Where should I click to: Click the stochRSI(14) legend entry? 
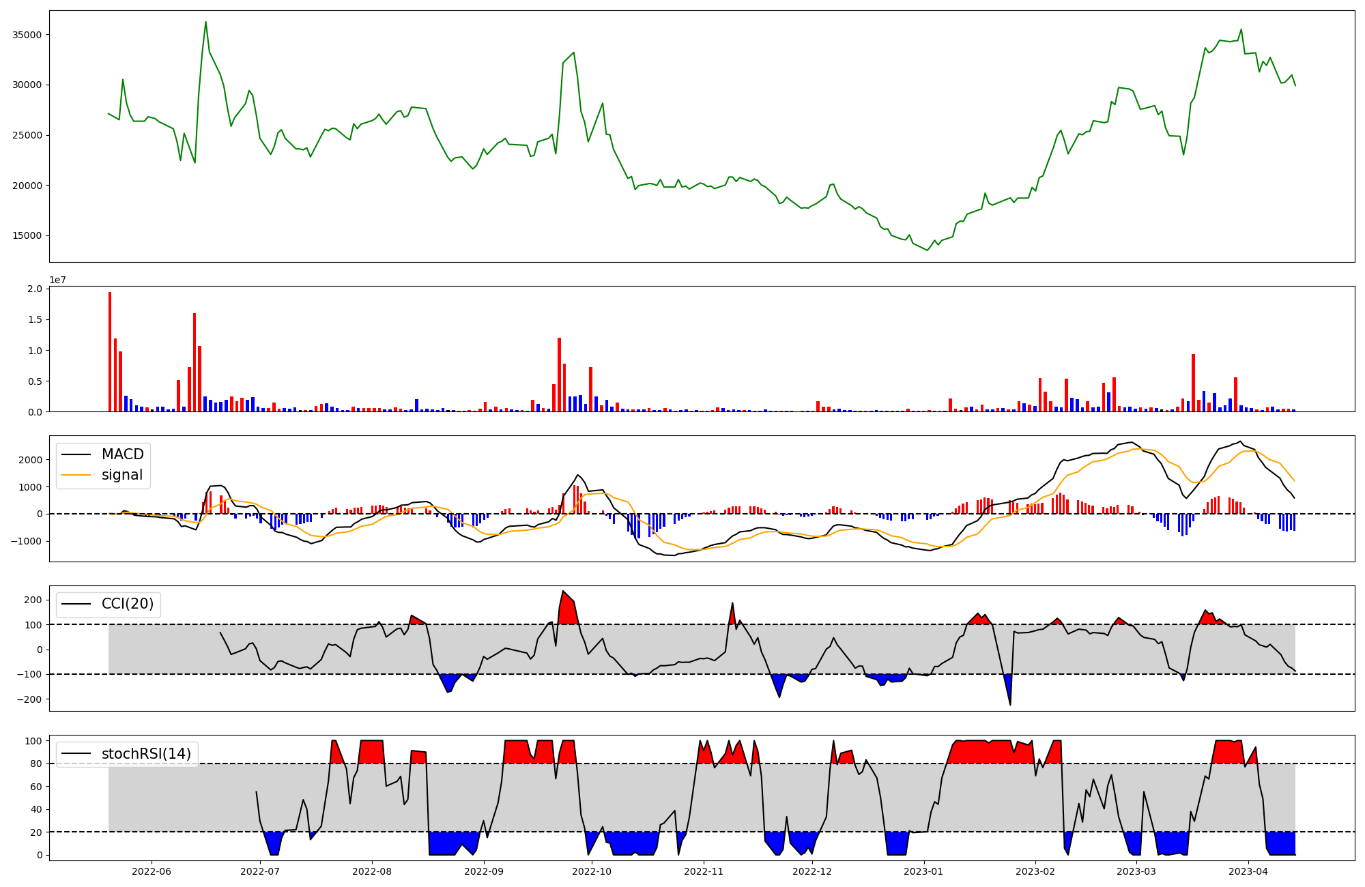pos(146,754)
